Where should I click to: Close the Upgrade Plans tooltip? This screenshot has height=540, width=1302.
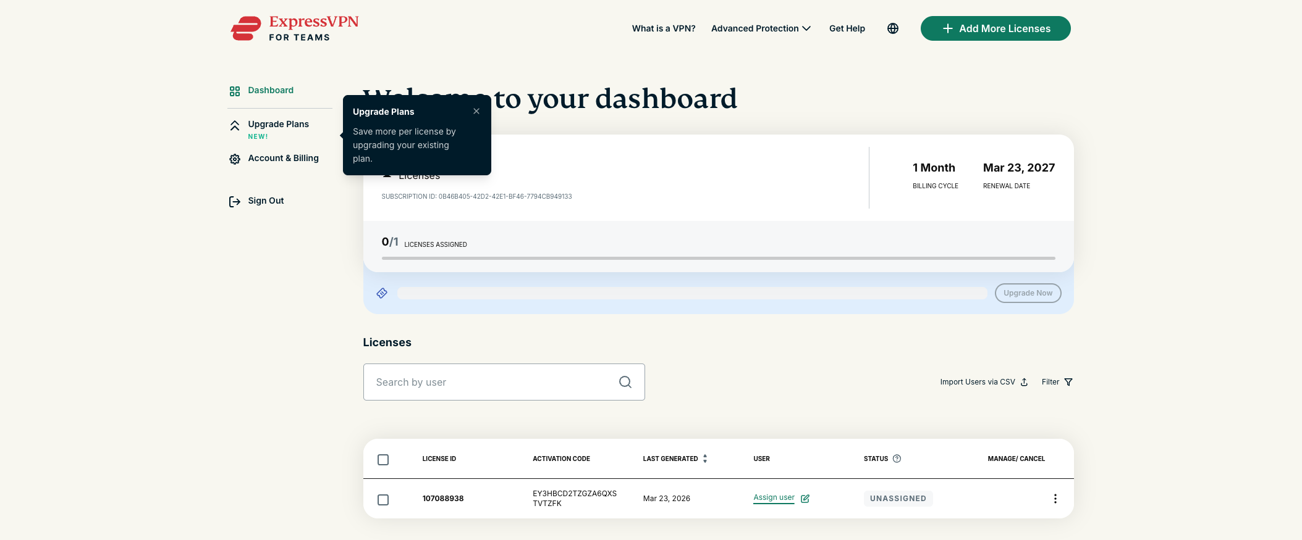476,111
